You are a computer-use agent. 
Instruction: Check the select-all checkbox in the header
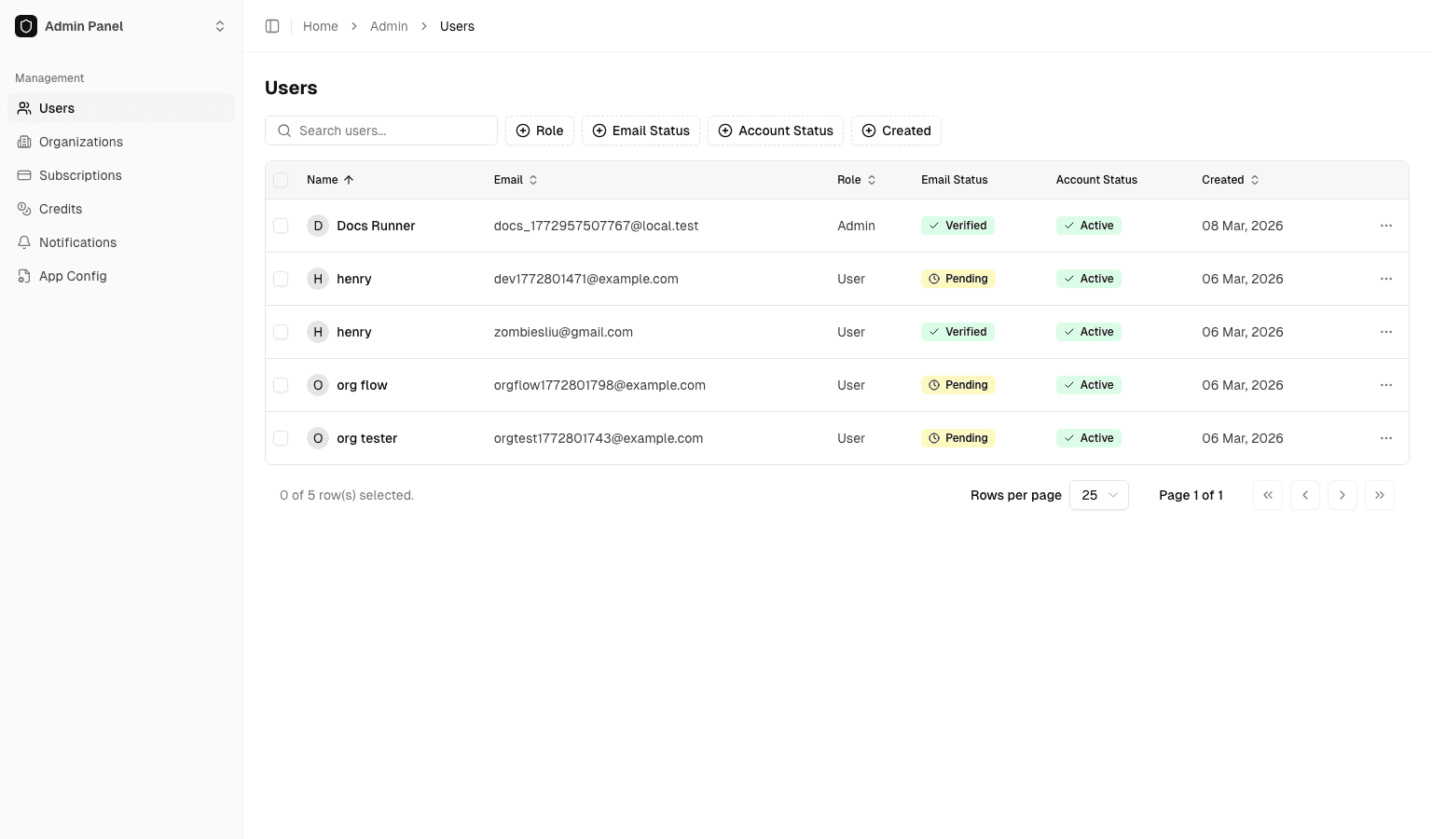(281, 180)
